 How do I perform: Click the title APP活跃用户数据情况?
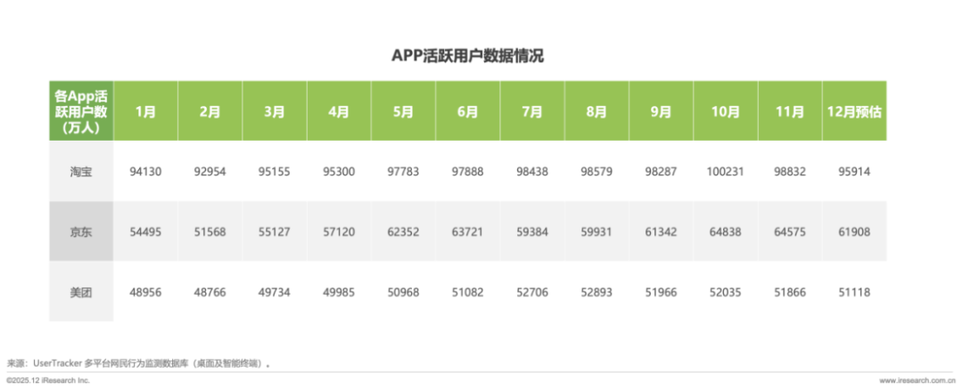click(468, 56)
